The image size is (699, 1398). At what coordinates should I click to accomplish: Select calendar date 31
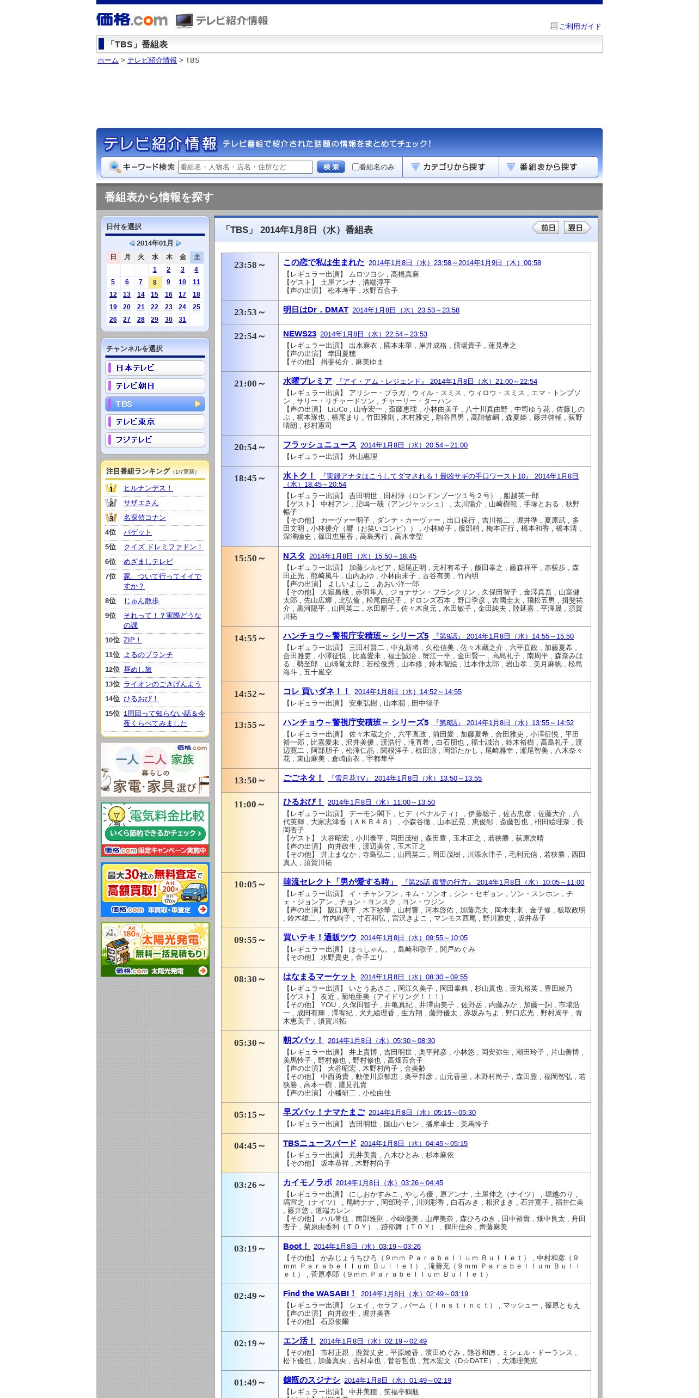pos(182,320)
